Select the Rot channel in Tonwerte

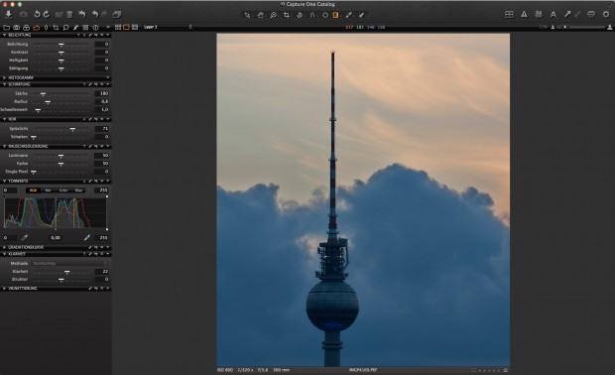48,190
